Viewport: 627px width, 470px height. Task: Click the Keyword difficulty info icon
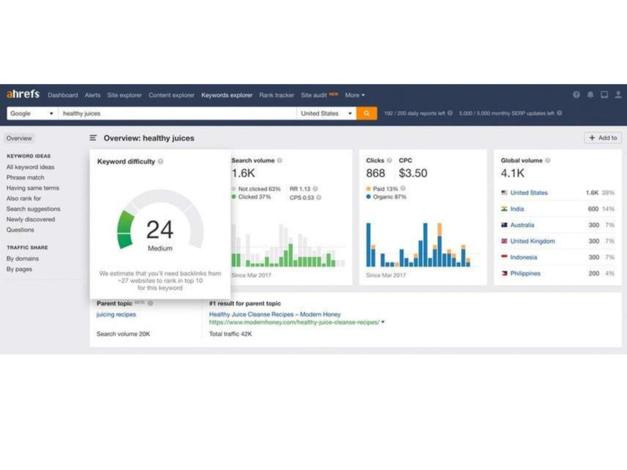[x=161, y=162]
